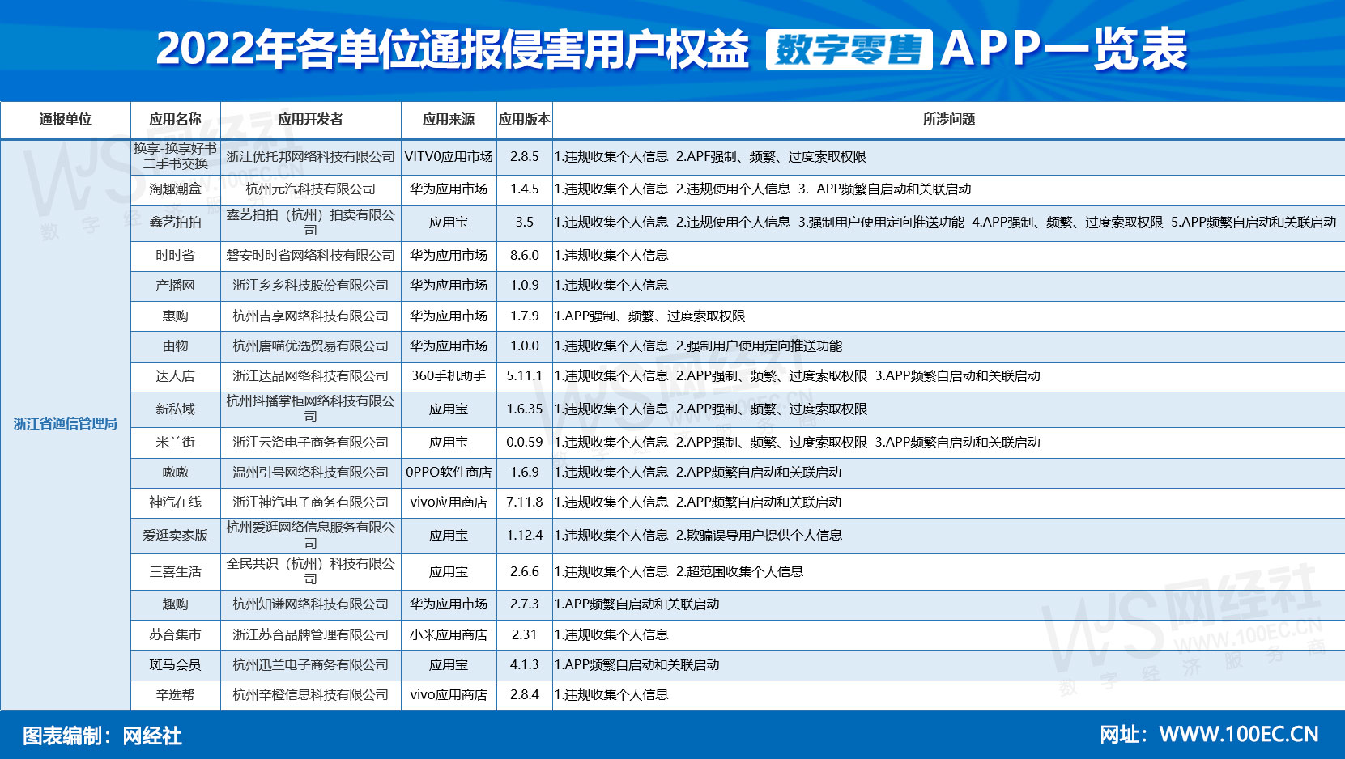Click developer 杭州吉享网络科技有限公司

point(311,316)
